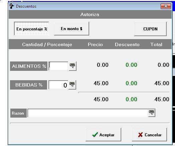Click the red X icon on Cancelar
The height and width of the screenshot is (146, 175).
(140, 135)
